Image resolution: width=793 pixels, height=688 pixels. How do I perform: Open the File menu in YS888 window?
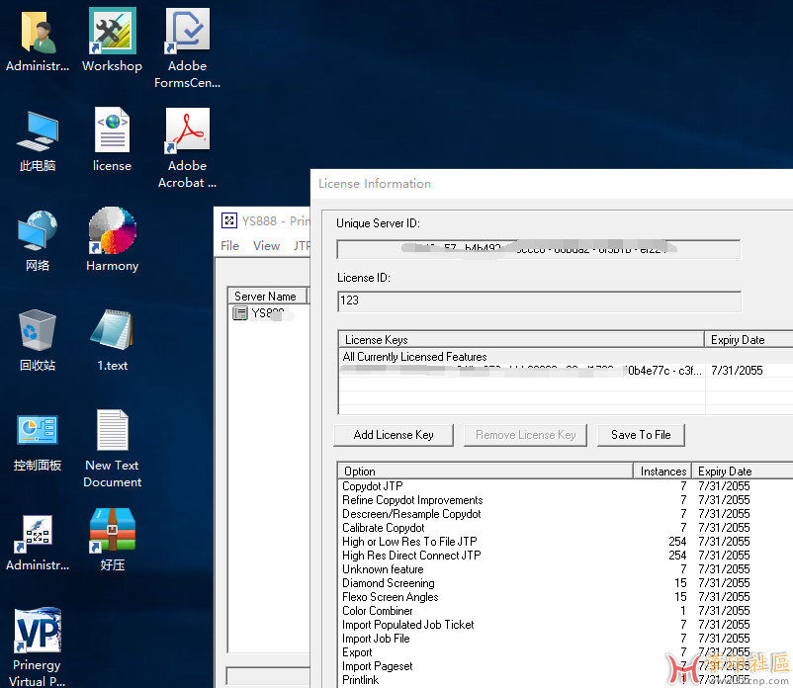click(x=229, y=246)
